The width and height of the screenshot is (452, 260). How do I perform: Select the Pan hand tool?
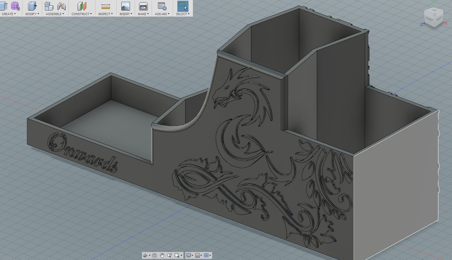click(x=162, y=255)
